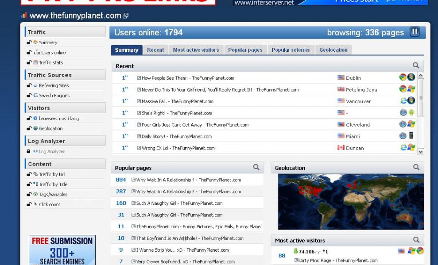
Task: Open Traffic by Title in the sidebar
Action: coord(53,184)
